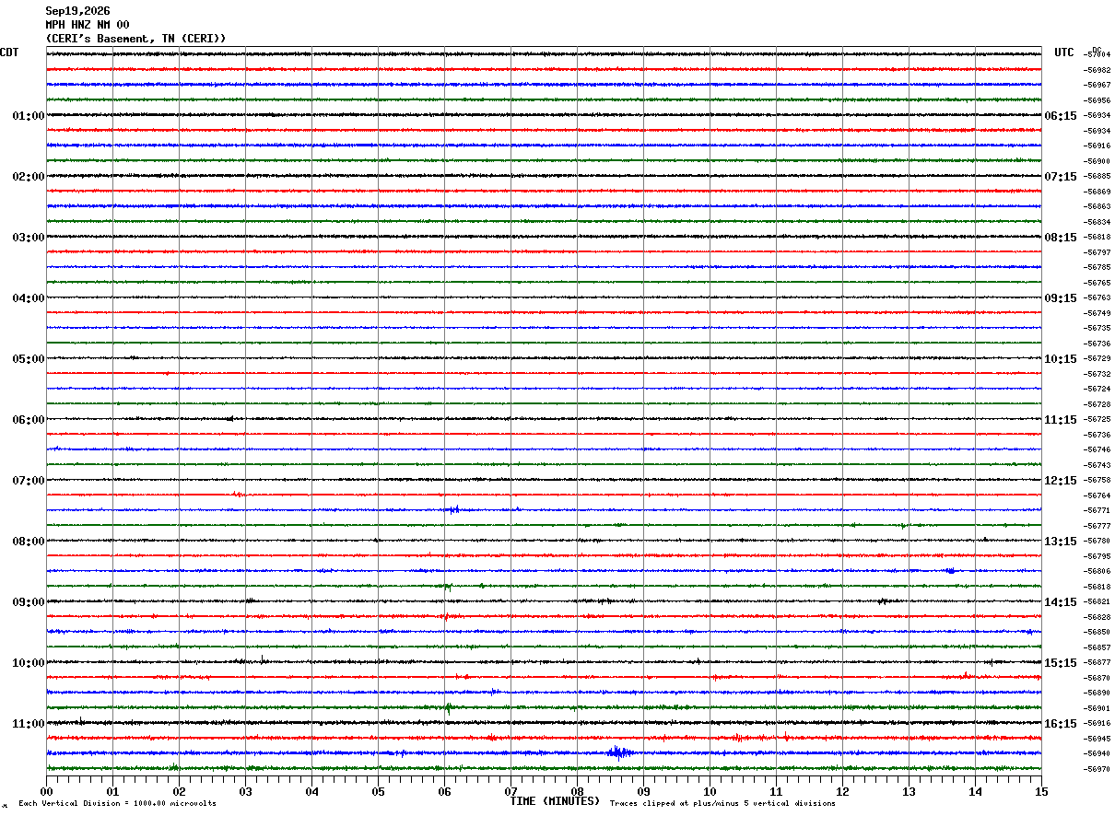The image size is (1115, 816).
Task: Click the Each Vertical Division scale note
Action: pyautogui.click(x=117, y=804)
